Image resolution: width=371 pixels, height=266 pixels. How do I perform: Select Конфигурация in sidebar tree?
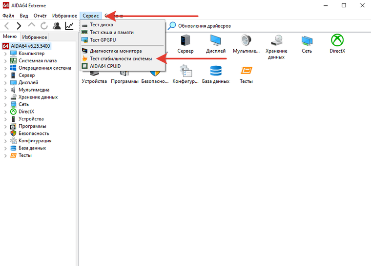click(x=35, y=141)
